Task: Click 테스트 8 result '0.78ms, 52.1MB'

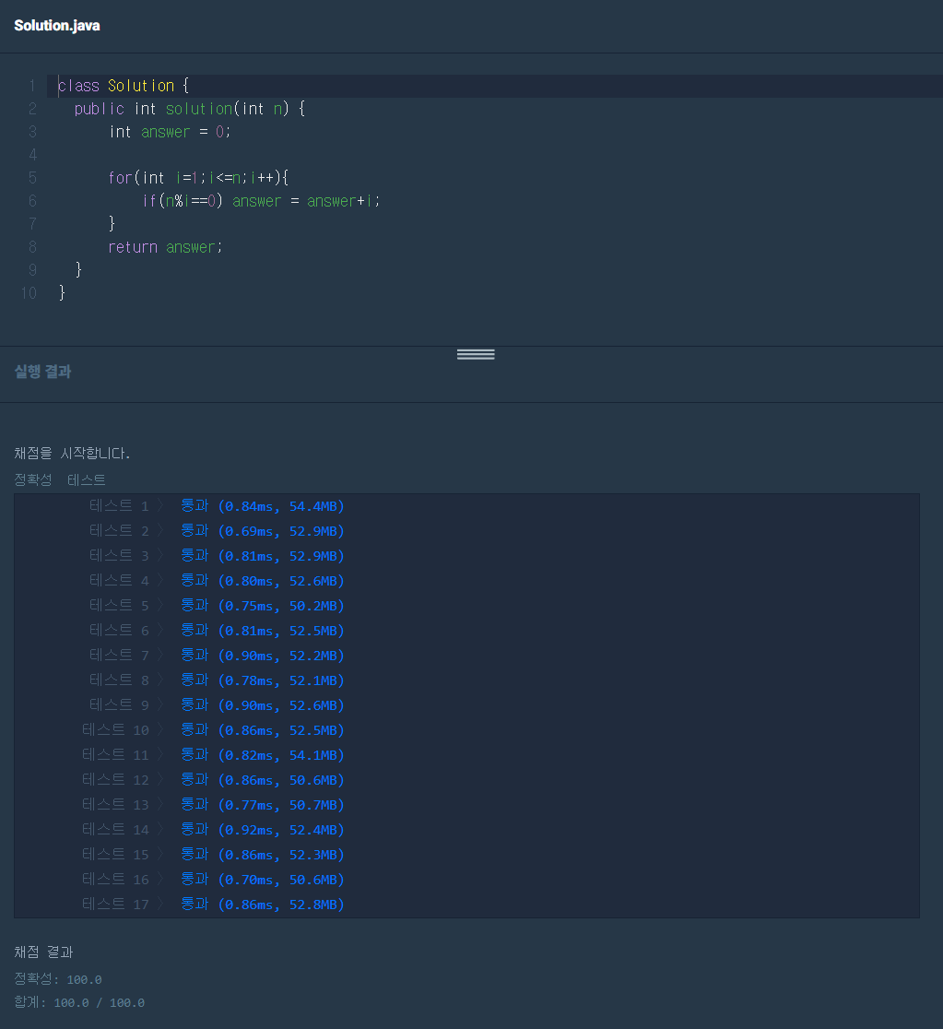Action: (281, 681)
